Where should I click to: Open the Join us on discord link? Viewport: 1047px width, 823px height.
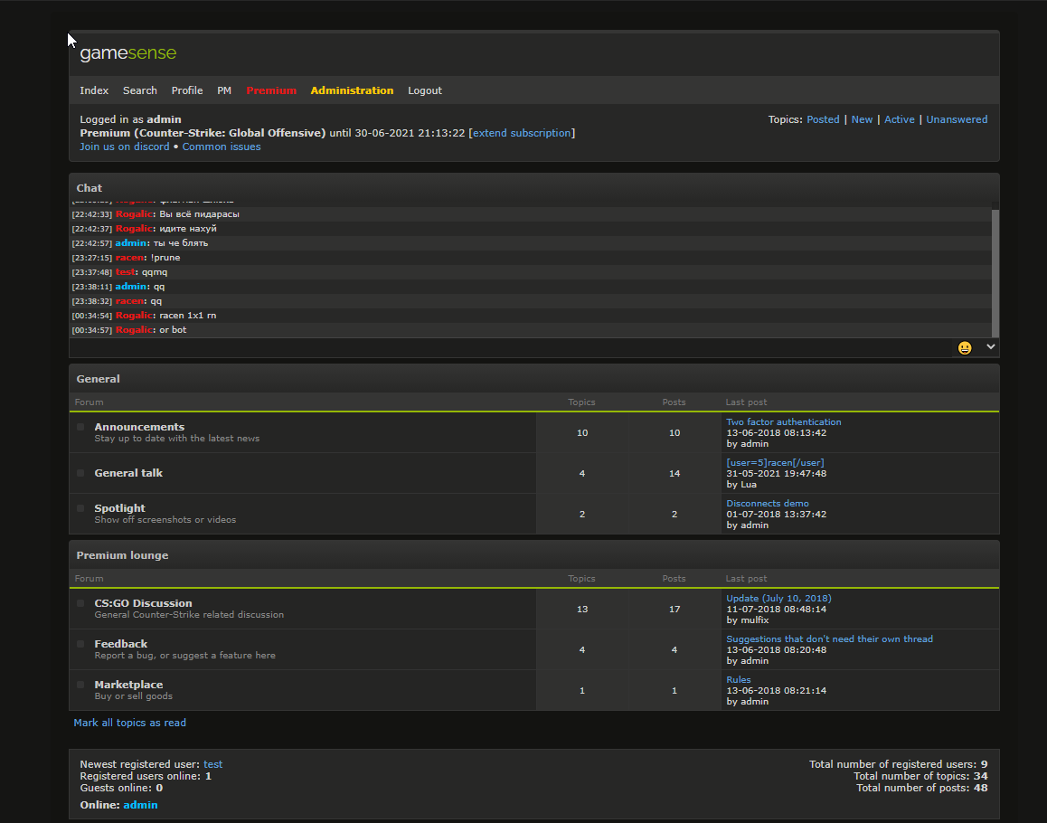(125, 147)
